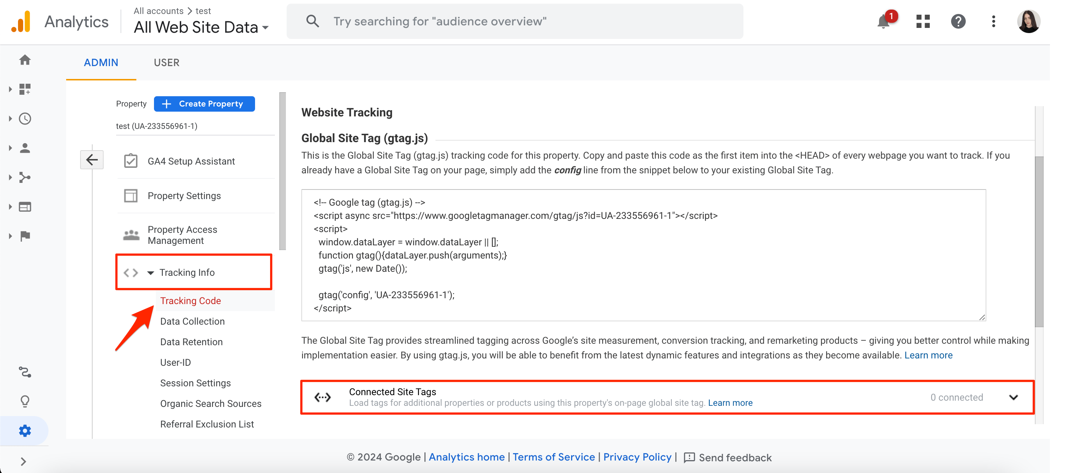Click the Tracking Code menu item
1065x473 pixels.
click(191, 301)
